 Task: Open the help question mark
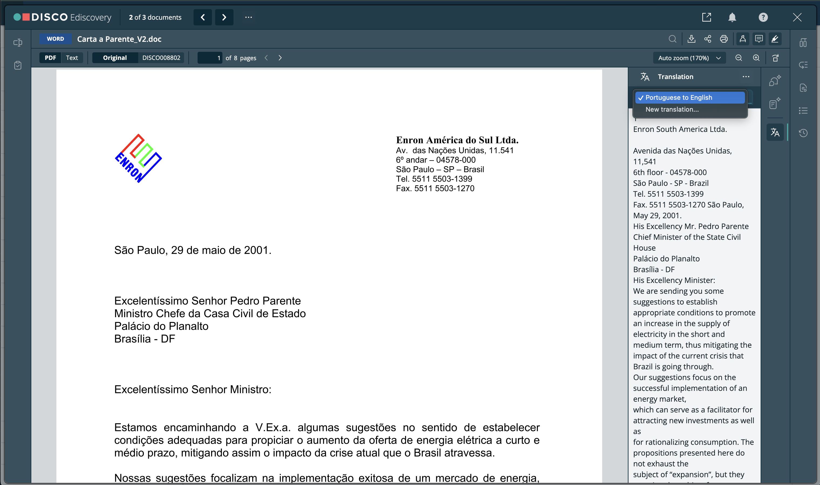[763, 17]
